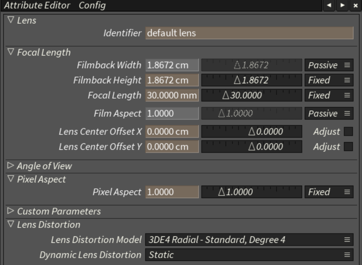Collapse the Focal Length section

[11, 52]
